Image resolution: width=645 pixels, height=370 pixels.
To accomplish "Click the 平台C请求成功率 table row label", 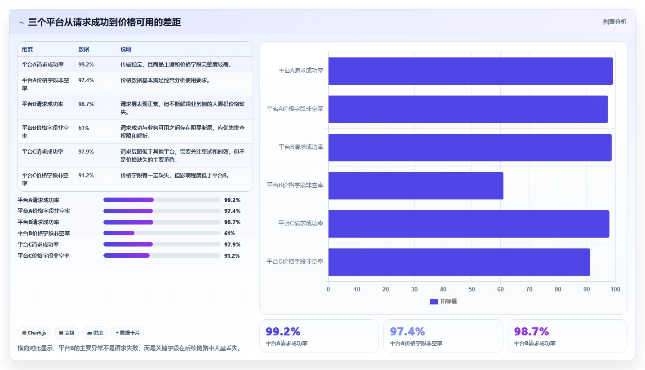I will [43, 152].
